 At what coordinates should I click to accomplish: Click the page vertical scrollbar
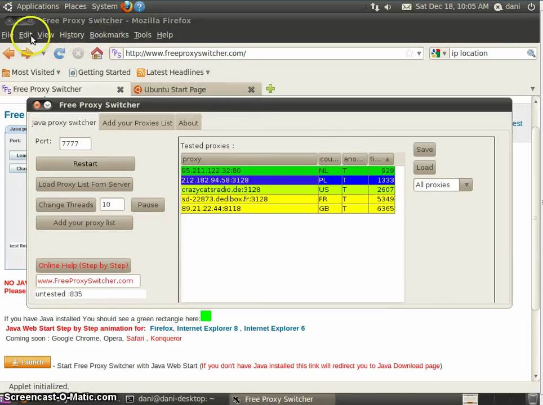[x=535, y=218]
